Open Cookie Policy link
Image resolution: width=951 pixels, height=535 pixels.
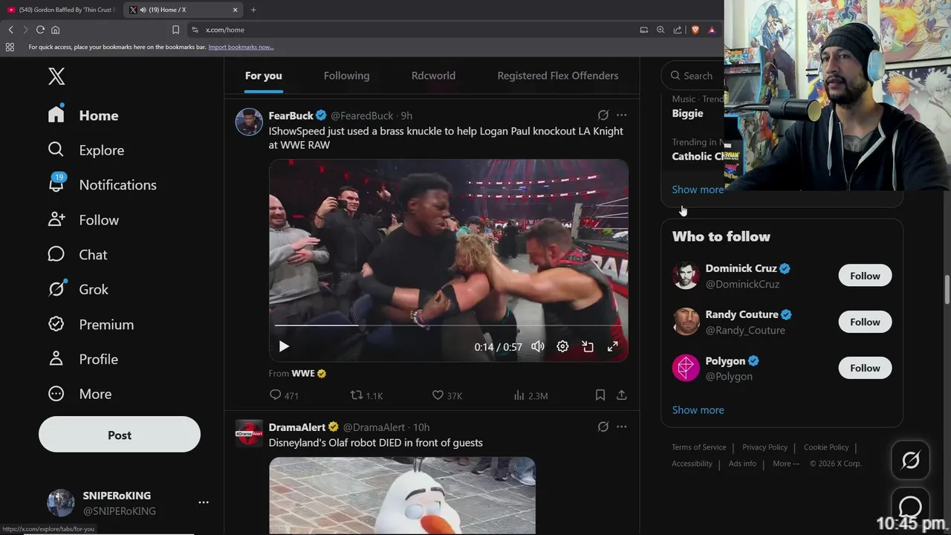826,447
